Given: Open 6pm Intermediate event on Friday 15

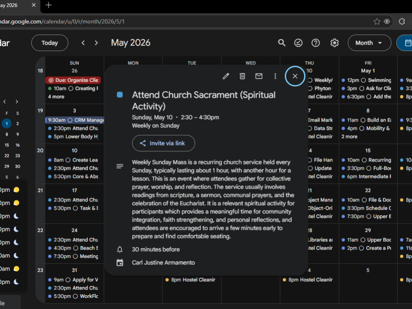Looking at the screenshot, I should tap(366, 177).
